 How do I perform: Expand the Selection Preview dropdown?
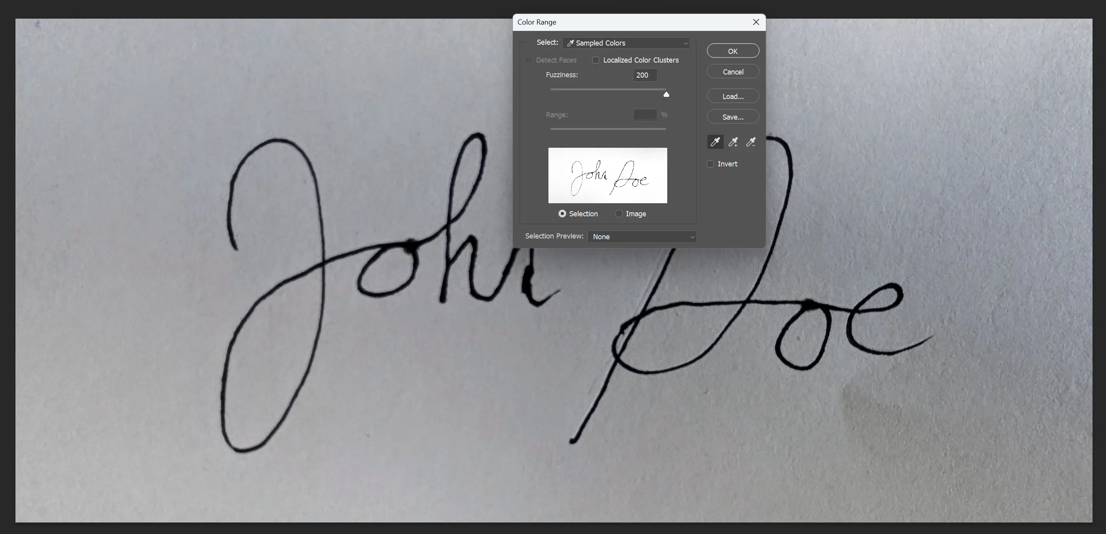pyautogui.click(x=642, y=237)
